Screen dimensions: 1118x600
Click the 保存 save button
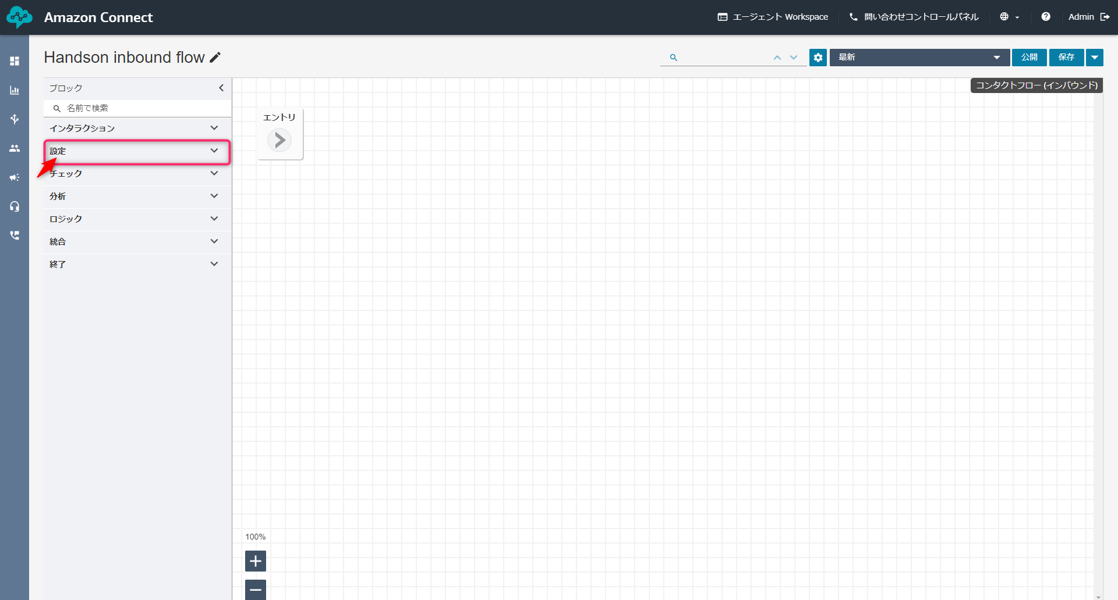point(1066,57)
